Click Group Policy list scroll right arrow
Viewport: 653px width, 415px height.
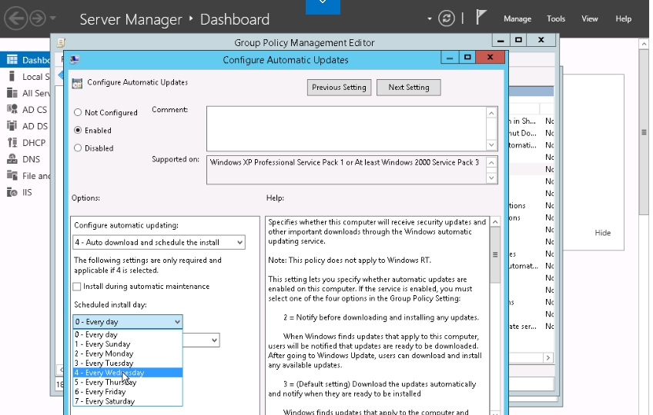(548, 357)
